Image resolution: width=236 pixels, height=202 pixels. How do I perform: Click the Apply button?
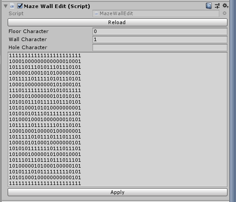click(118, 192)
